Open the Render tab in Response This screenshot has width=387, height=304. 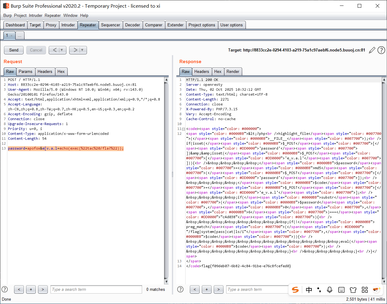pos(233,72)
